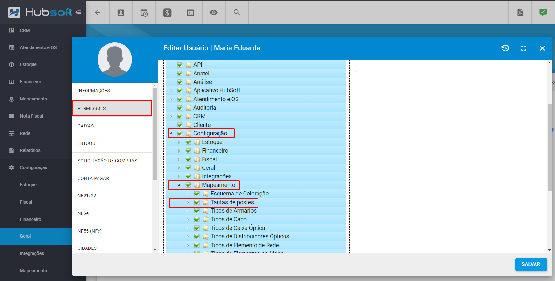This screenshot has width=555, height=281.
Task: Expand the API tree node
Action: 171,65
